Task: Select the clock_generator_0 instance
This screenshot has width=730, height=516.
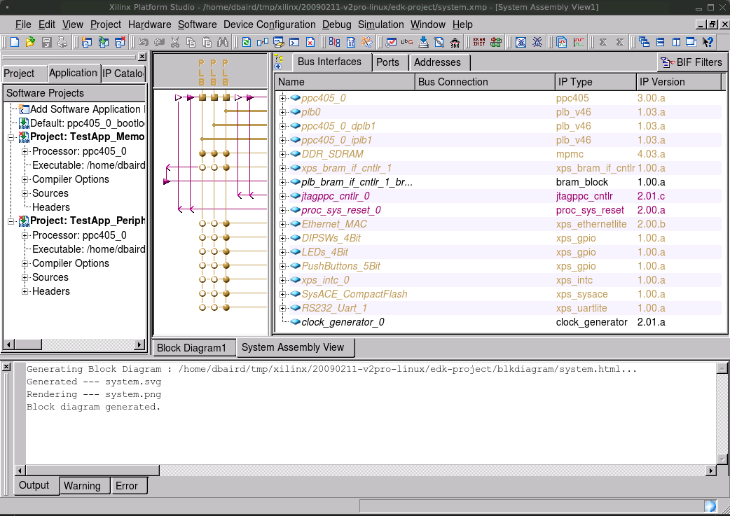Action: tap(343, 322)
